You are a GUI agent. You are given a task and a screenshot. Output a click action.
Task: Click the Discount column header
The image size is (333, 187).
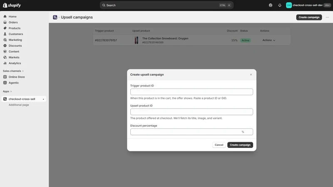pyautogui.click(x=232, y=31)
